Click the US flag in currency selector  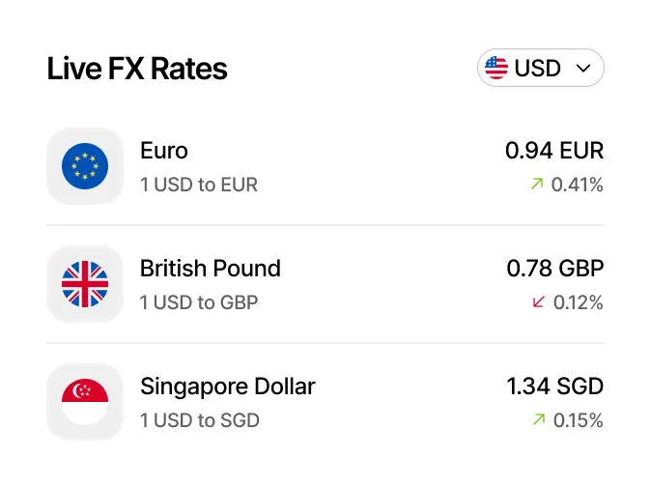[496, 69]
